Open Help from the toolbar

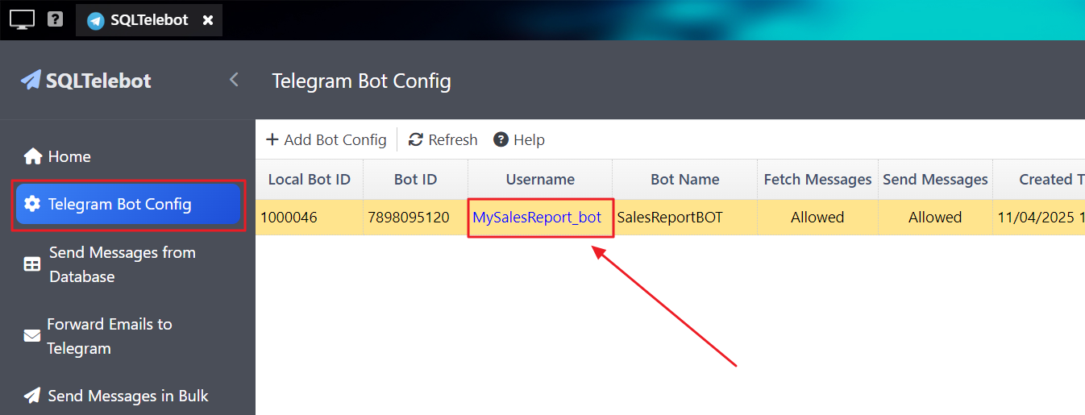pos(519,140)
